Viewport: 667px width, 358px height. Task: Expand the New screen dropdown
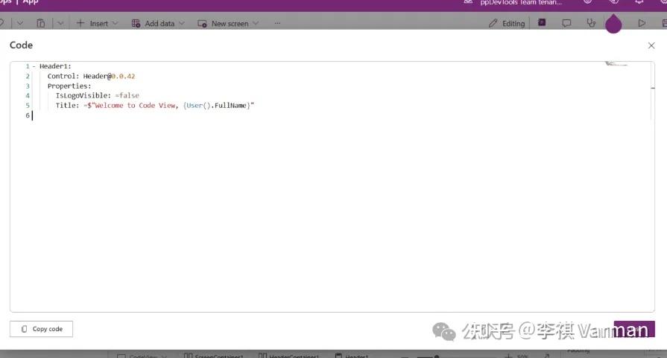click(256, 23)
